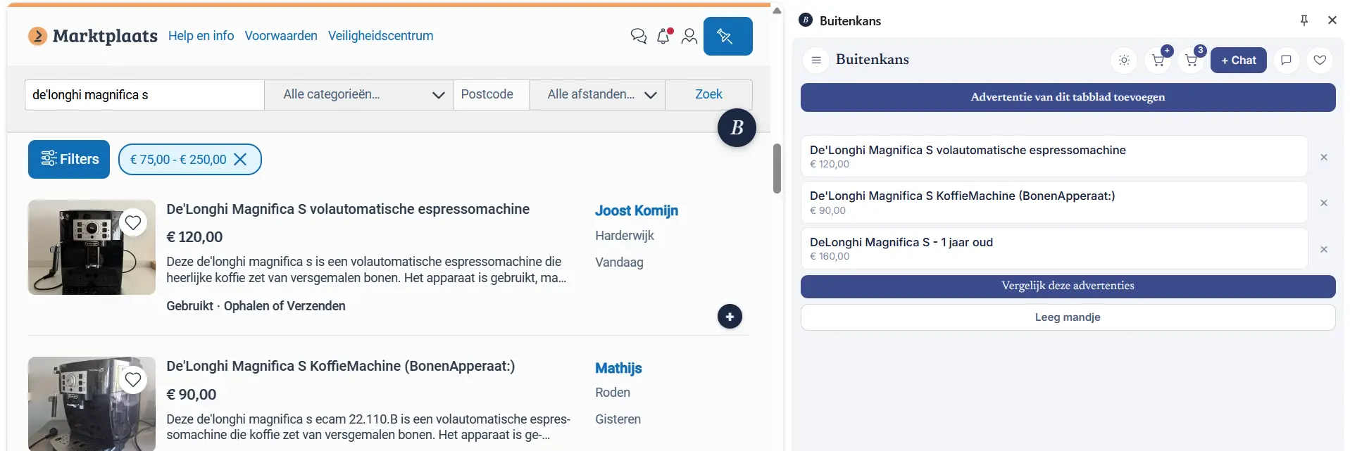Open De'Longhi Magnifica S KoffieMachine listing title
1350x451 pixels.
[341, 367]
